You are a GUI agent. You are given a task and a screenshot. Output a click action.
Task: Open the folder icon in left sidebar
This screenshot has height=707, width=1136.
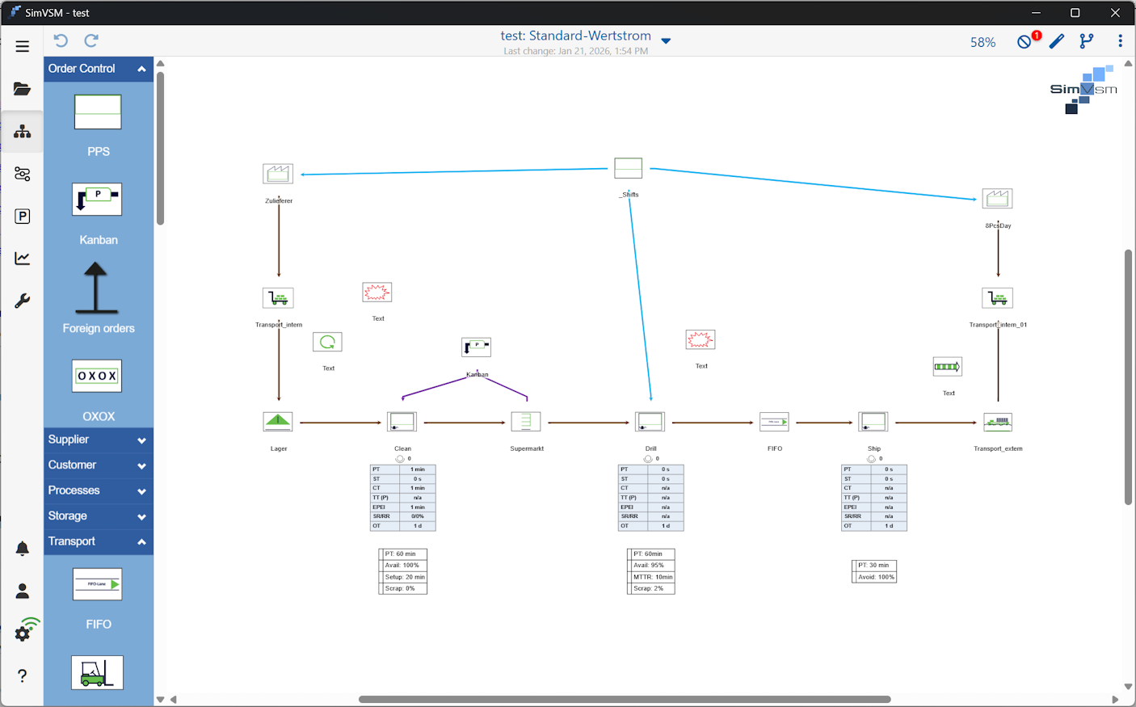22,89
